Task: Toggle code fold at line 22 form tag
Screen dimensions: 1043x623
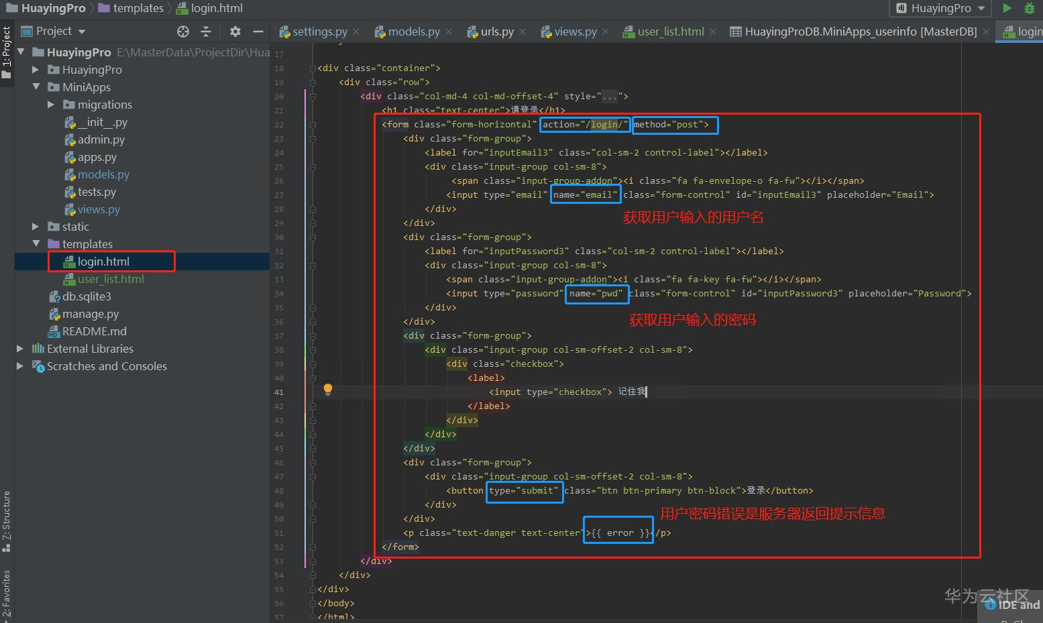Action: click(312, 124)
